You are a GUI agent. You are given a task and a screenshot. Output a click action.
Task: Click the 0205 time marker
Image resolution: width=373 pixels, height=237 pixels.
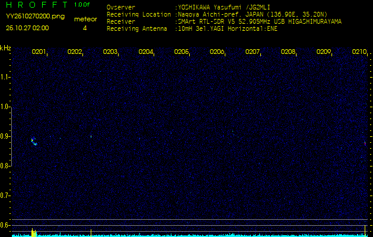(x=181, y=52)
